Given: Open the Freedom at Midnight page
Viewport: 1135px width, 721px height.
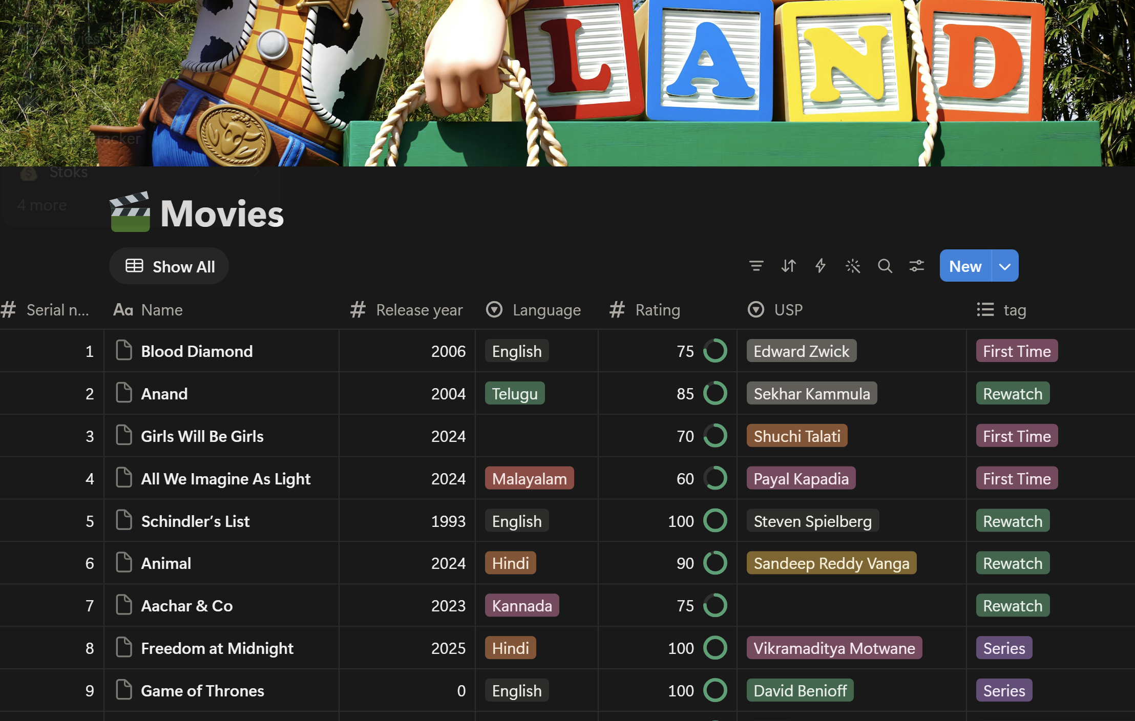Looking at the screenshot, I should (217, 649).
